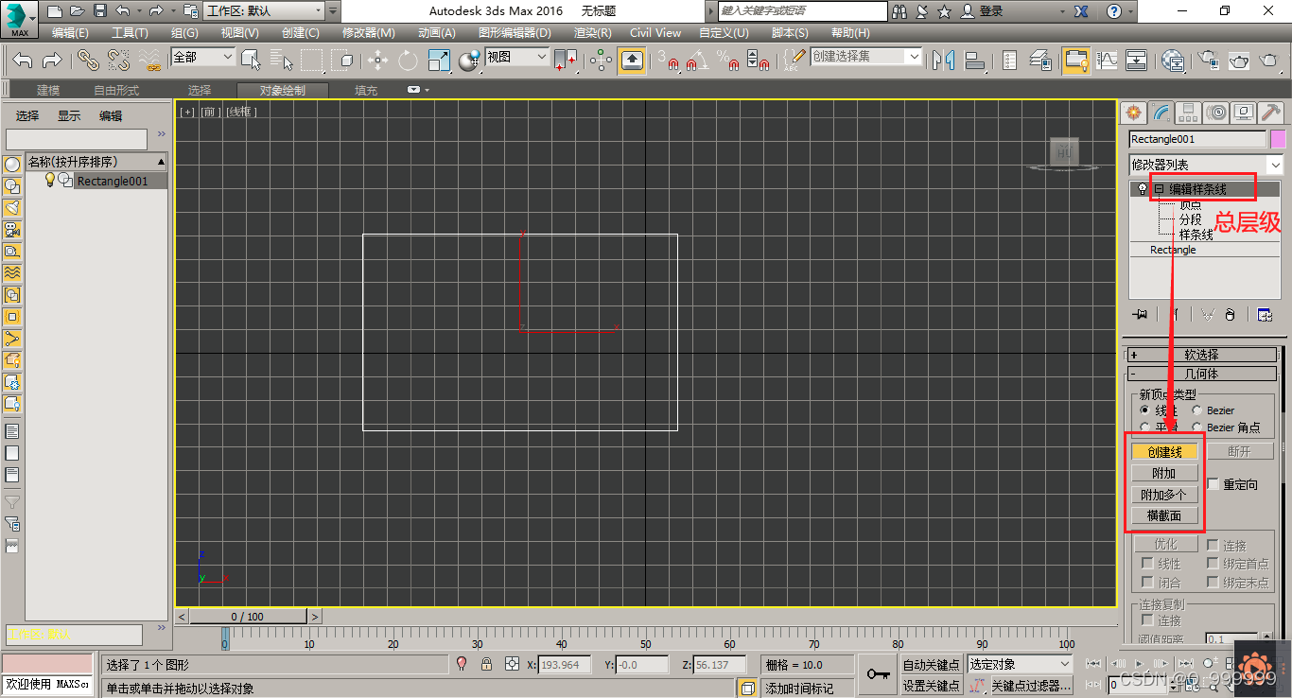Click Configure Modifier Sets icon
This screenshot has height=698, width=1292.
tap(1265, 314)
